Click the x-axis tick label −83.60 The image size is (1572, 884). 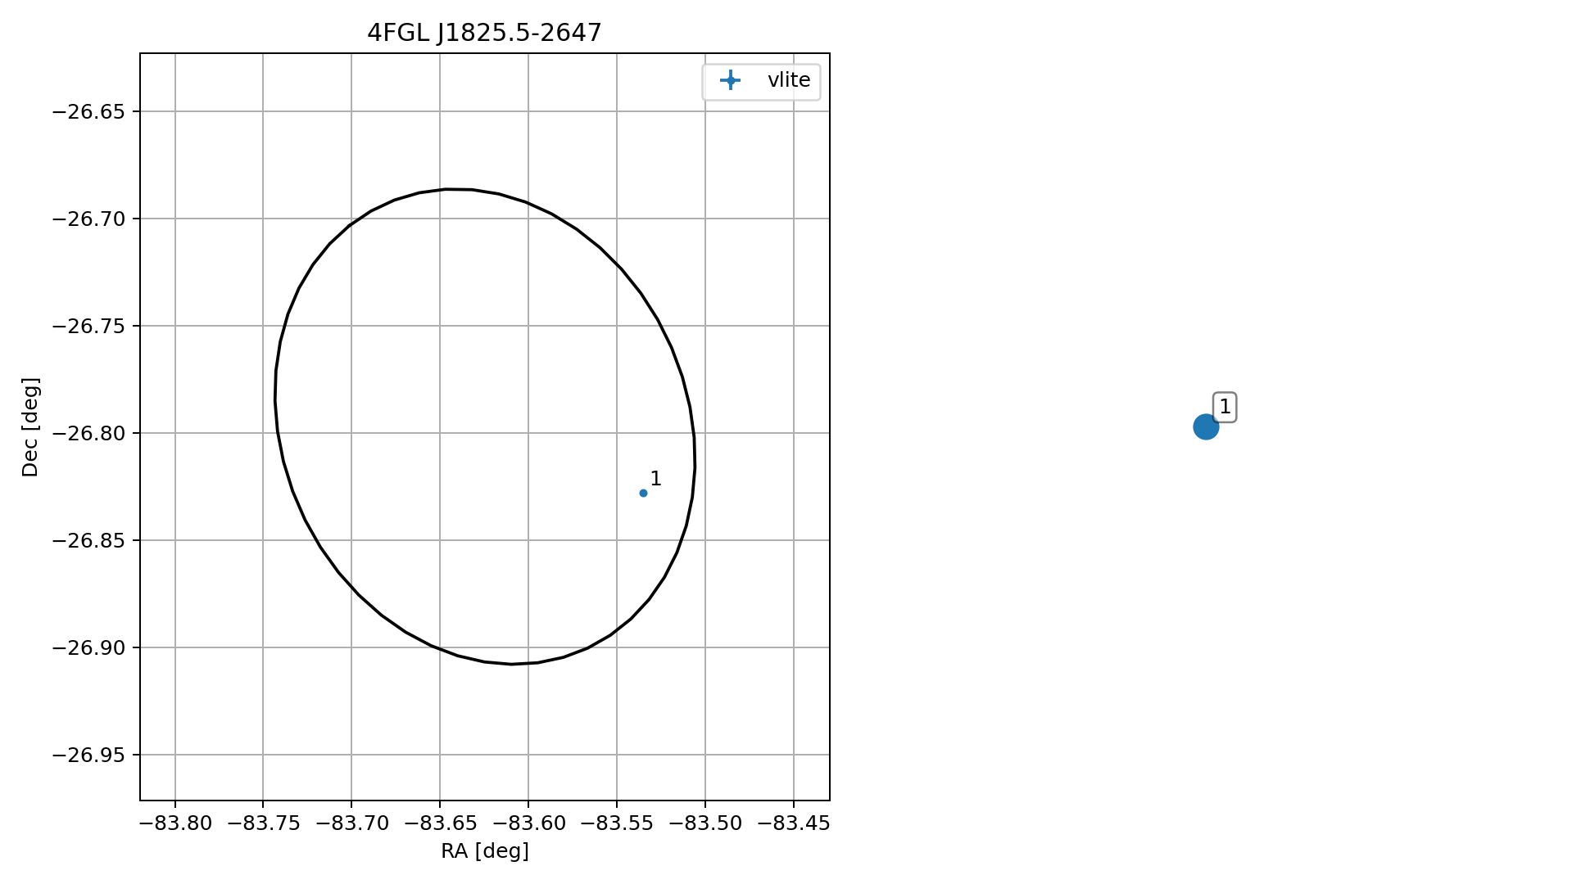click(528, 823)
